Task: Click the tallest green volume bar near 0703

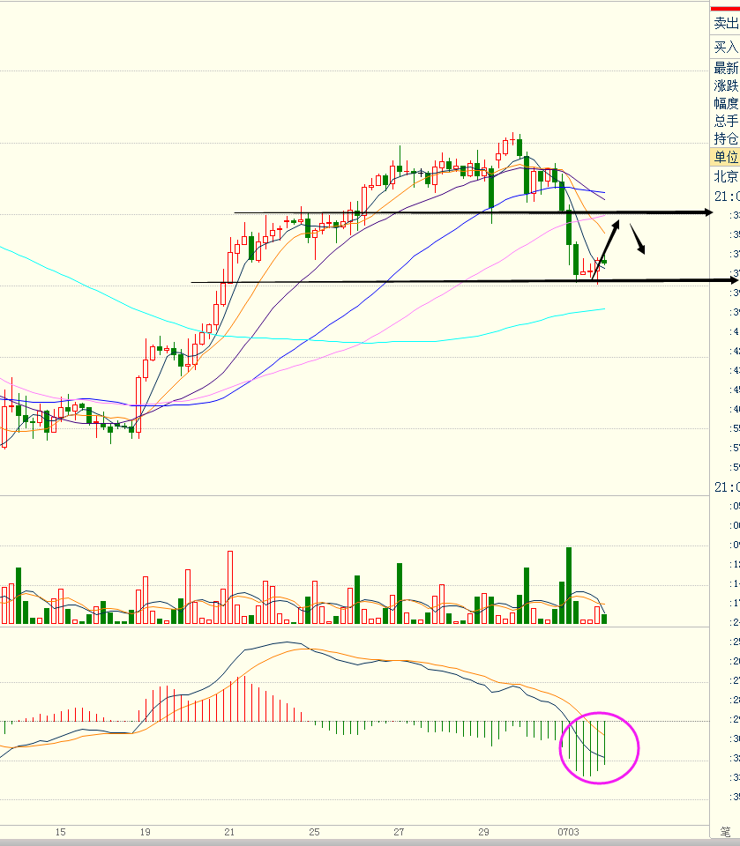Action: tap(569, 586)
